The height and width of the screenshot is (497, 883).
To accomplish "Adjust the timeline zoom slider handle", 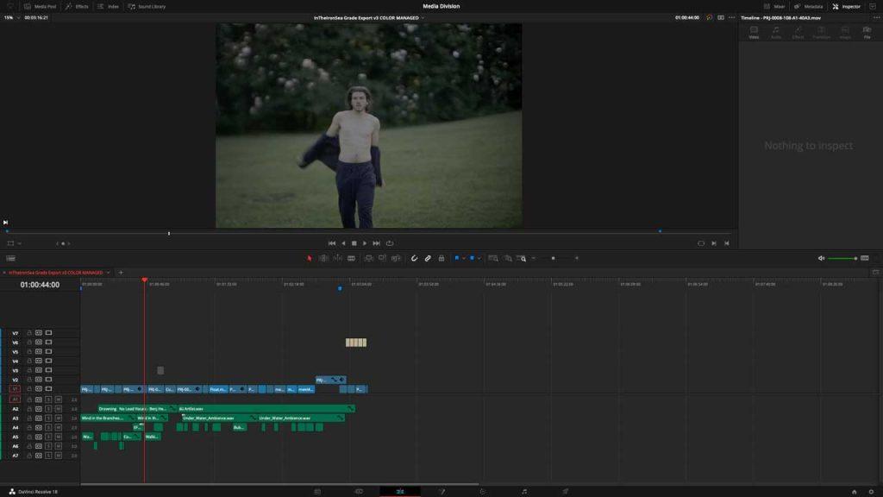I will 553,258.
